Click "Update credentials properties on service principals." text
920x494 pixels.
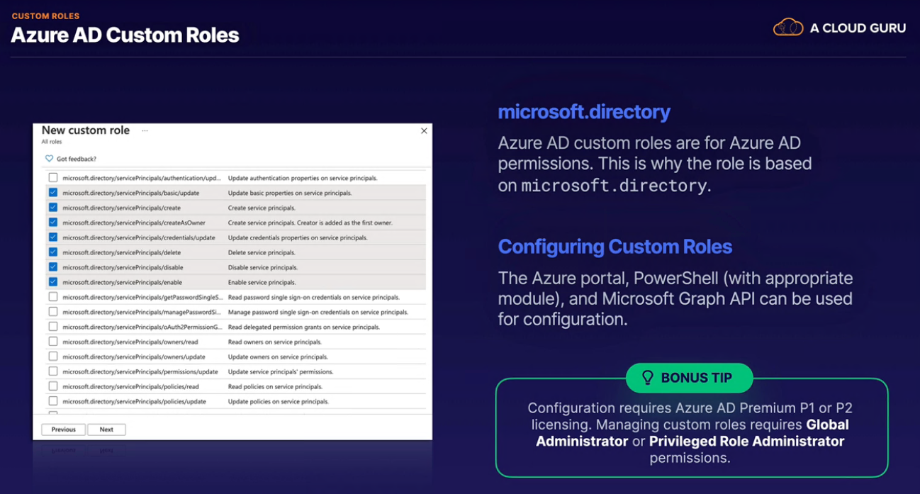coord(298,237)
